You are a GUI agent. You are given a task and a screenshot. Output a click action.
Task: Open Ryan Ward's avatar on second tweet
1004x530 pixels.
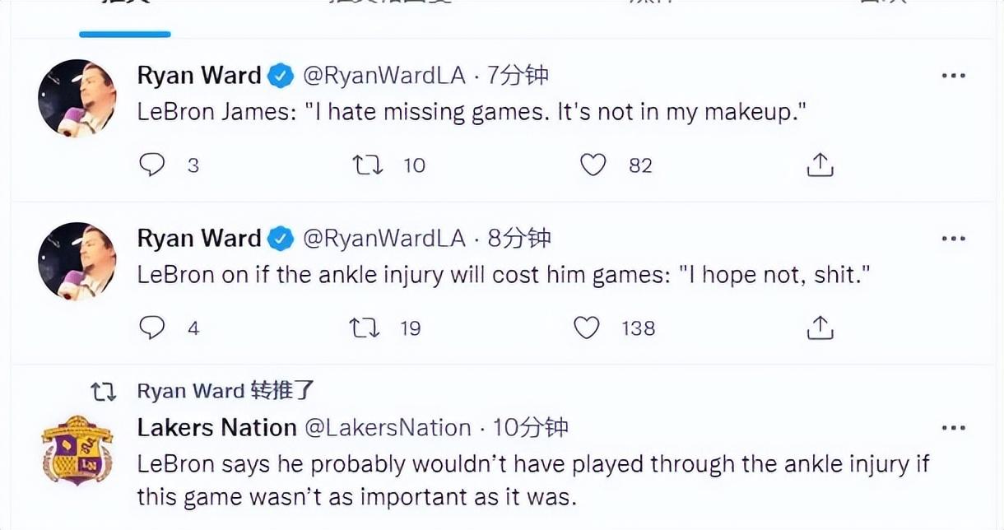tap(77, 261)
